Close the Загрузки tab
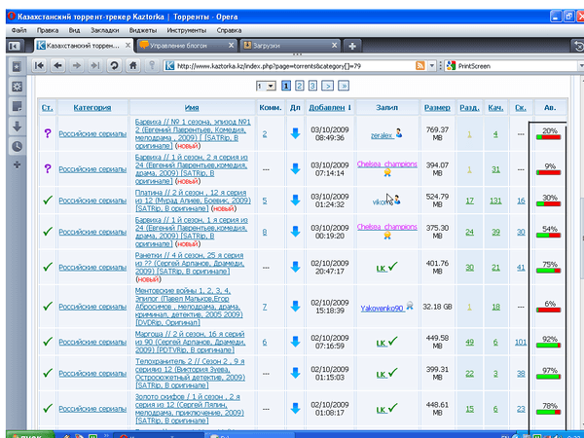 pyautogui.click(x=335, y=45)
